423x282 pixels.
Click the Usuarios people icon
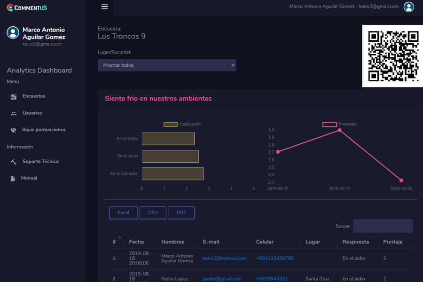pos(14,113)
